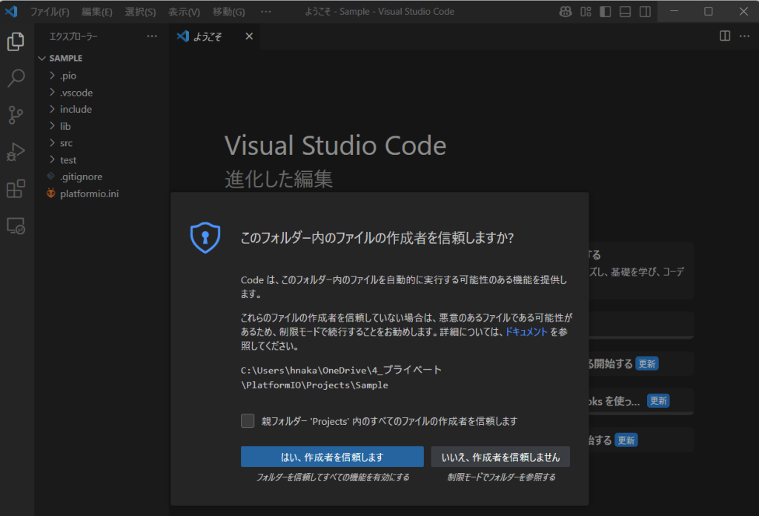The width and height of the screenshot is (759, 516).
Task: Open the Run and Debug icon
Action: pyautogui.click(x=16, y=152)
